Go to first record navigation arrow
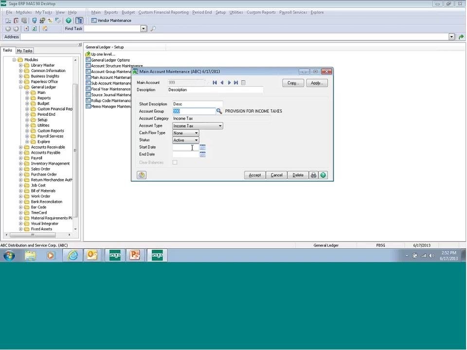 tap(215, 83)
